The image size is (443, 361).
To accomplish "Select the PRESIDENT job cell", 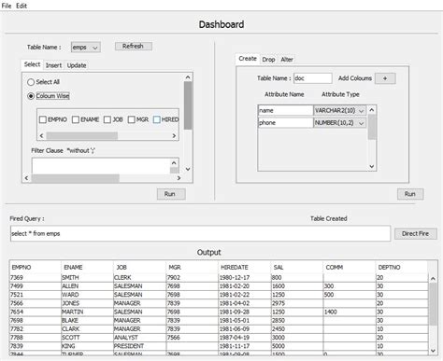I will pos(139,346).
